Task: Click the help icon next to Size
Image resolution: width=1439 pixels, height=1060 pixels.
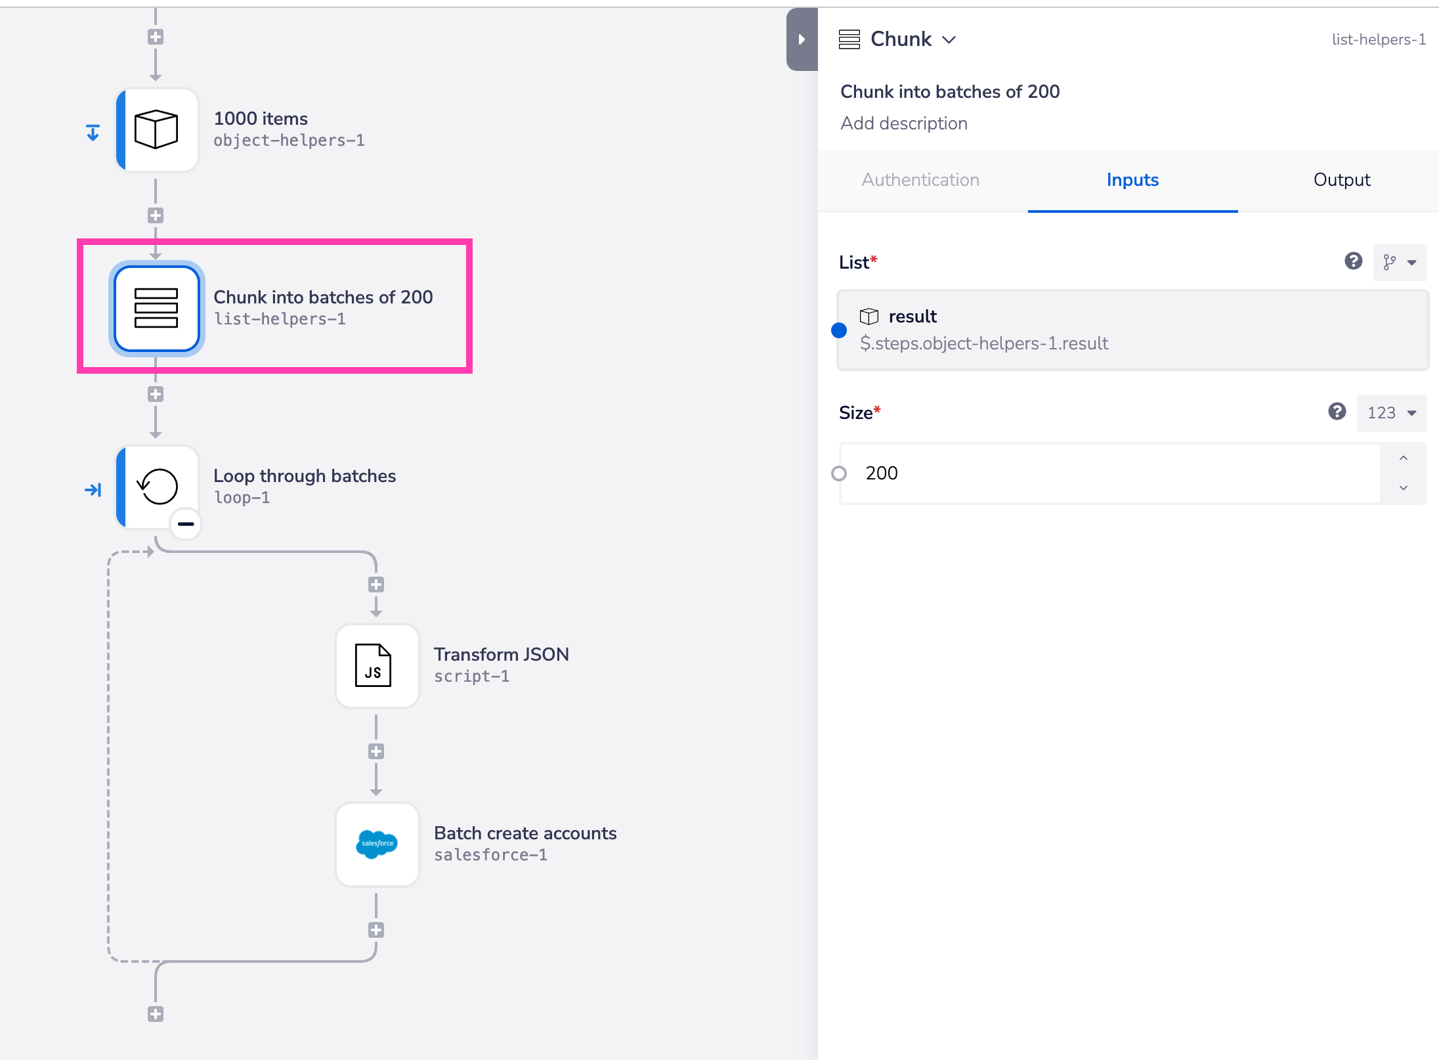Action: click(x=1337, y=412)
